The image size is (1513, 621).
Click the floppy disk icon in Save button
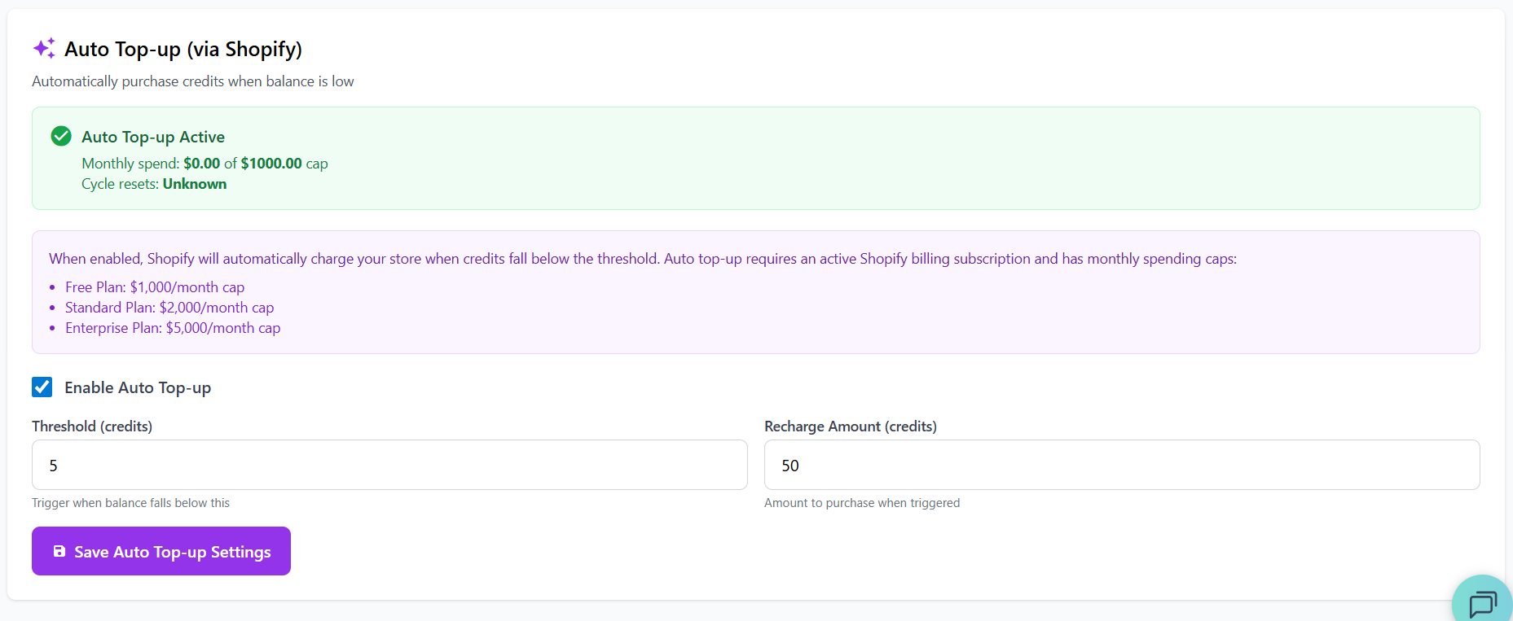59,552
